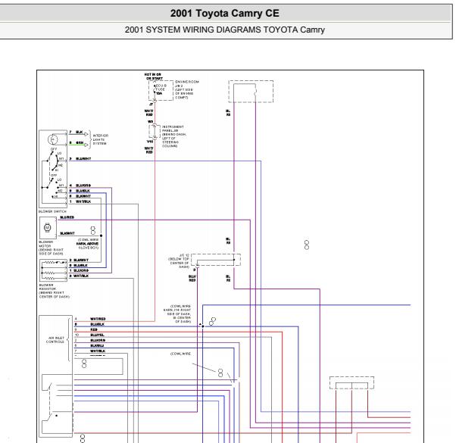Click the illumination lamp symbol in blower switch
Image resolution: width=456 pixels, height=443 pixels.
(52, 139)
